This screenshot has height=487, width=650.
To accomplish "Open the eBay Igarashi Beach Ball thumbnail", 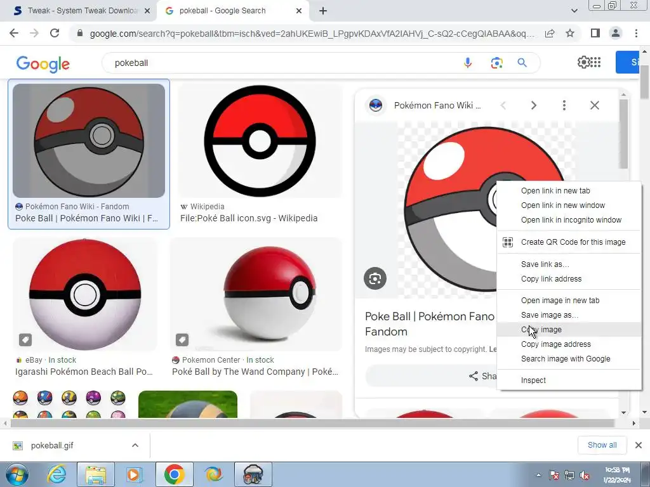I will point(85,294).
